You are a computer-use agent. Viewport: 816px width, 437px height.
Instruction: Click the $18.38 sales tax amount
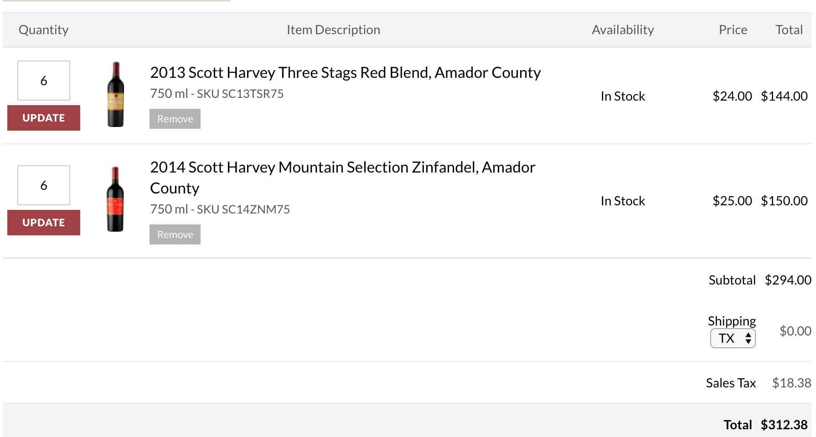click(791, 383)
